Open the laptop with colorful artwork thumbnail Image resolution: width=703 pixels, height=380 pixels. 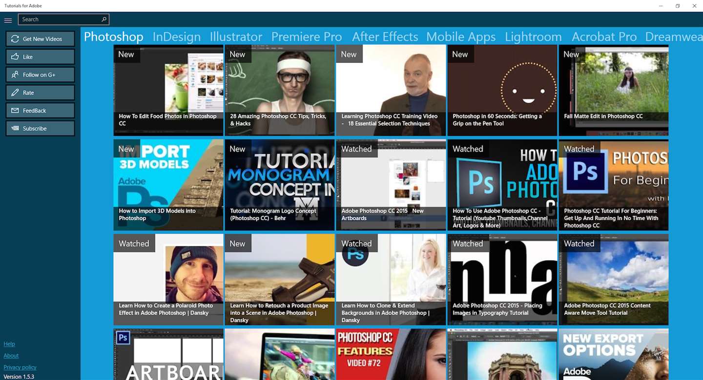280,355
